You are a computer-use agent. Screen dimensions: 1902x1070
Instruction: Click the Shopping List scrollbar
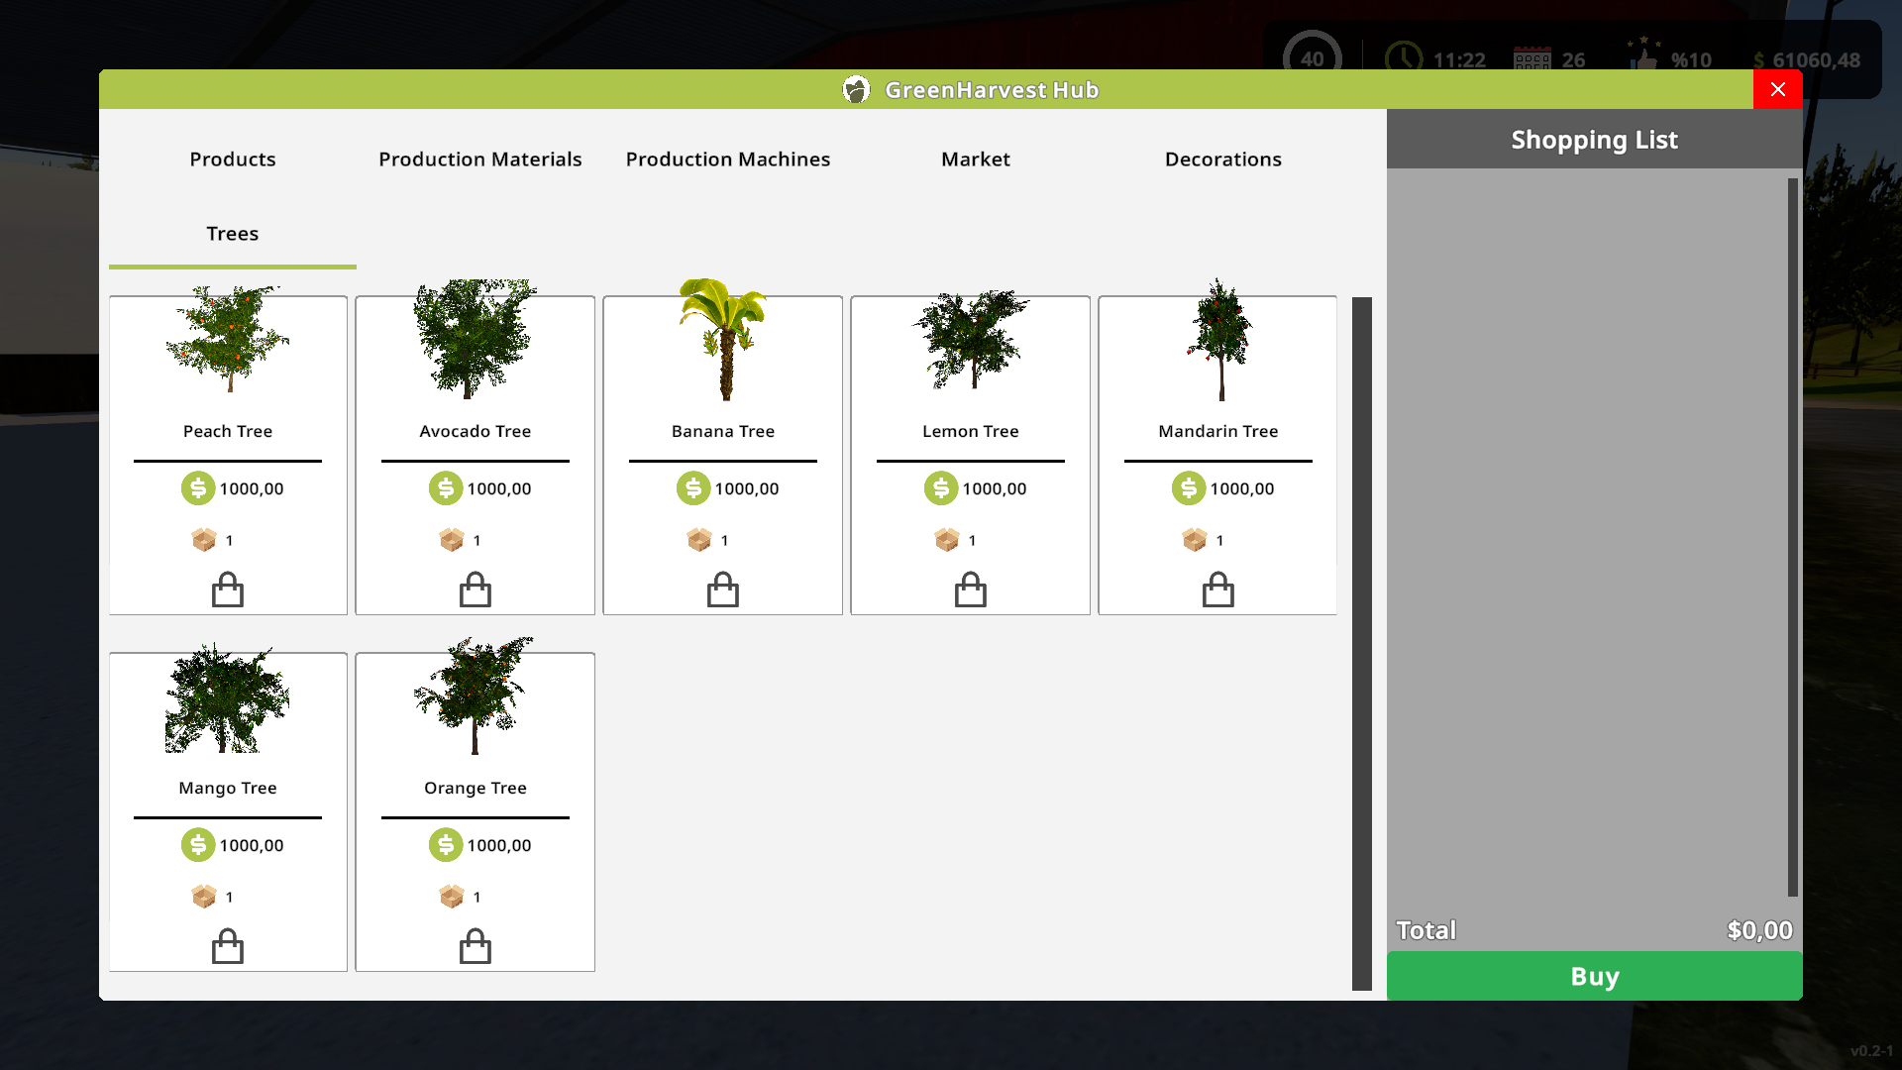1793,537
